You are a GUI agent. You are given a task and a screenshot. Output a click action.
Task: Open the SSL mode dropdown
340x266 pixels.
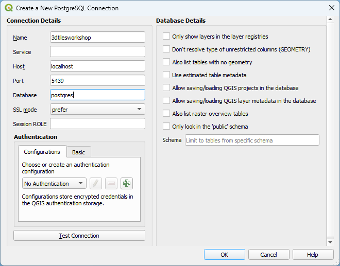97,109
